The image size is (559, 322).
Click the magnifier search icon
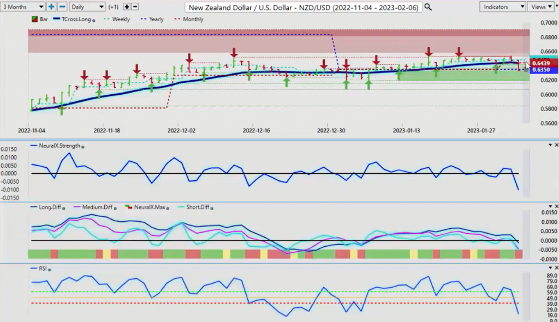point(428,7)
